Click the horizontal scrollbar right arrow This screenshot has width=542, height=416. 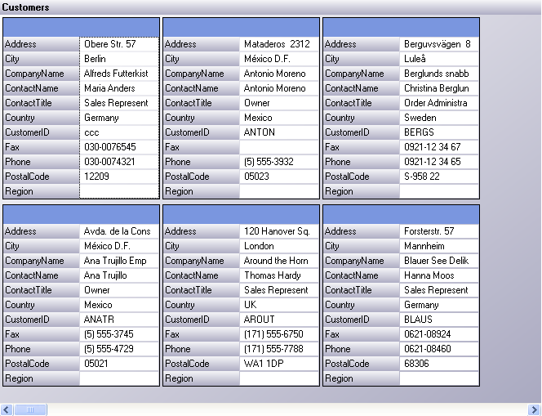click(535, 409)
